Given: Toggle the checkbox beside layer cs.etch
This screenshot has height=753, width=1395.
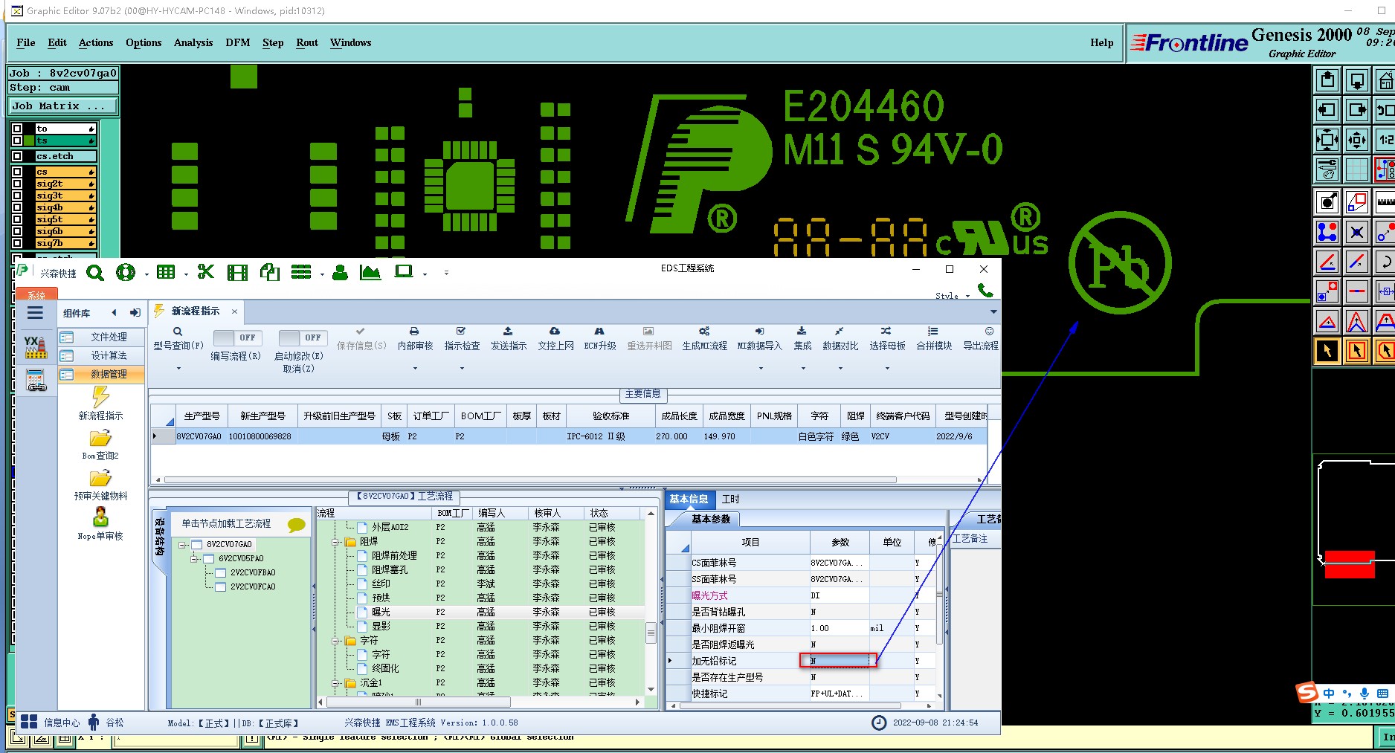Looking at the screenshot, I should [x=17, y=156].
